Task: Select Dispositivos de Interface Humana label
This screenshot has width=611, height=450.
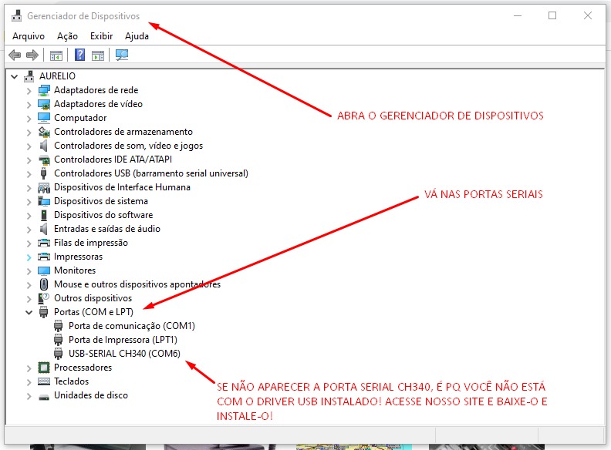Action: pyautogui.click(x=122, y=187)
